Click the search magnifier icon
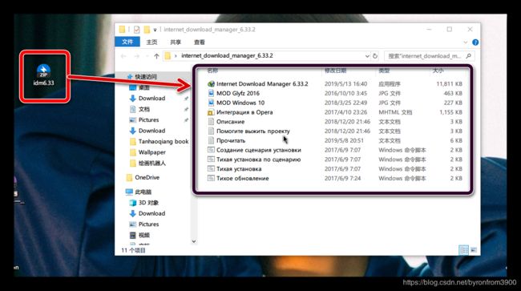 point(469,56)
